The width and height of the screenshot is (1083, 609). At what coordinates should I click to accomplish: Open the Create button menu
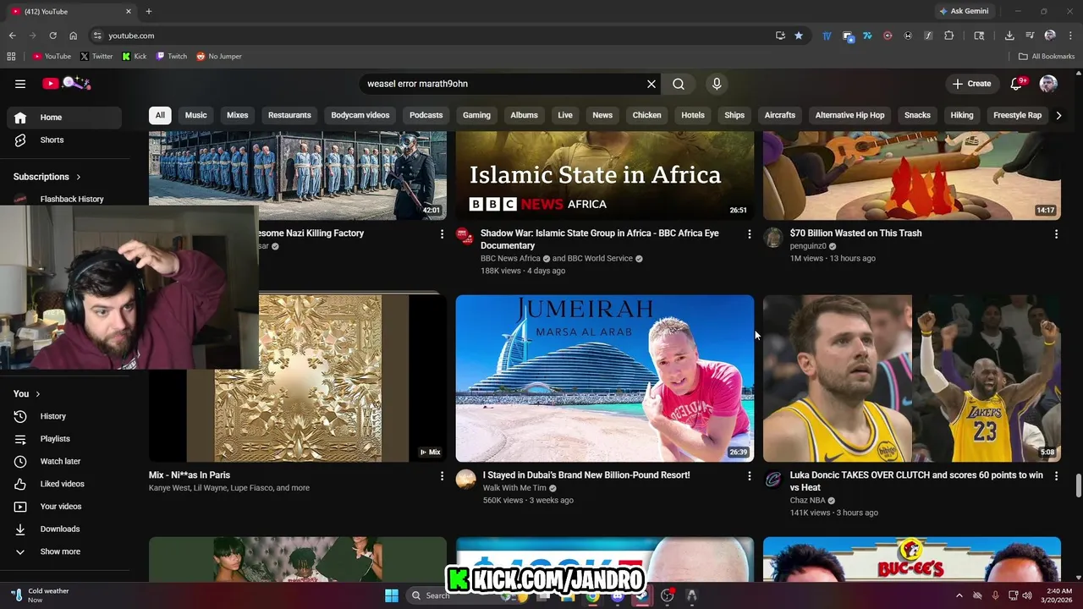(971, 84)
